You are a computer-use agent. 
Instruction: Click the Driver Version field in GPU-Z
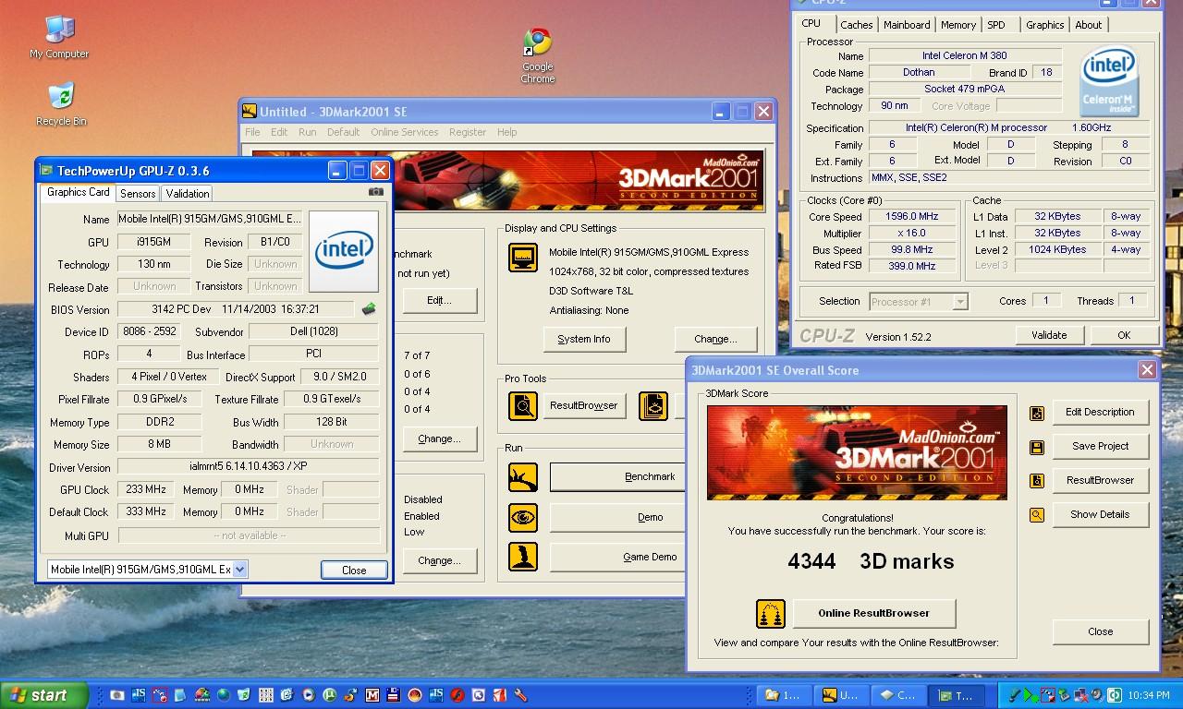(x=249, y=467)
